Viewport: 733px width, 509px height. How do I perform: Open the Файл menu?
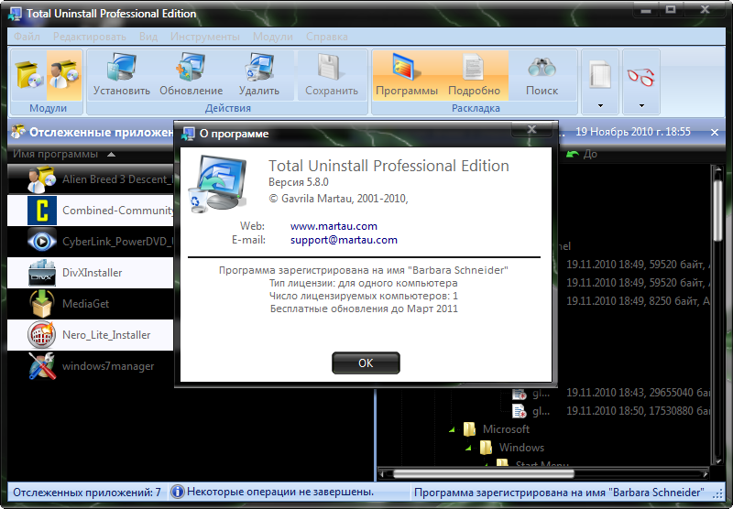[27, 37]
